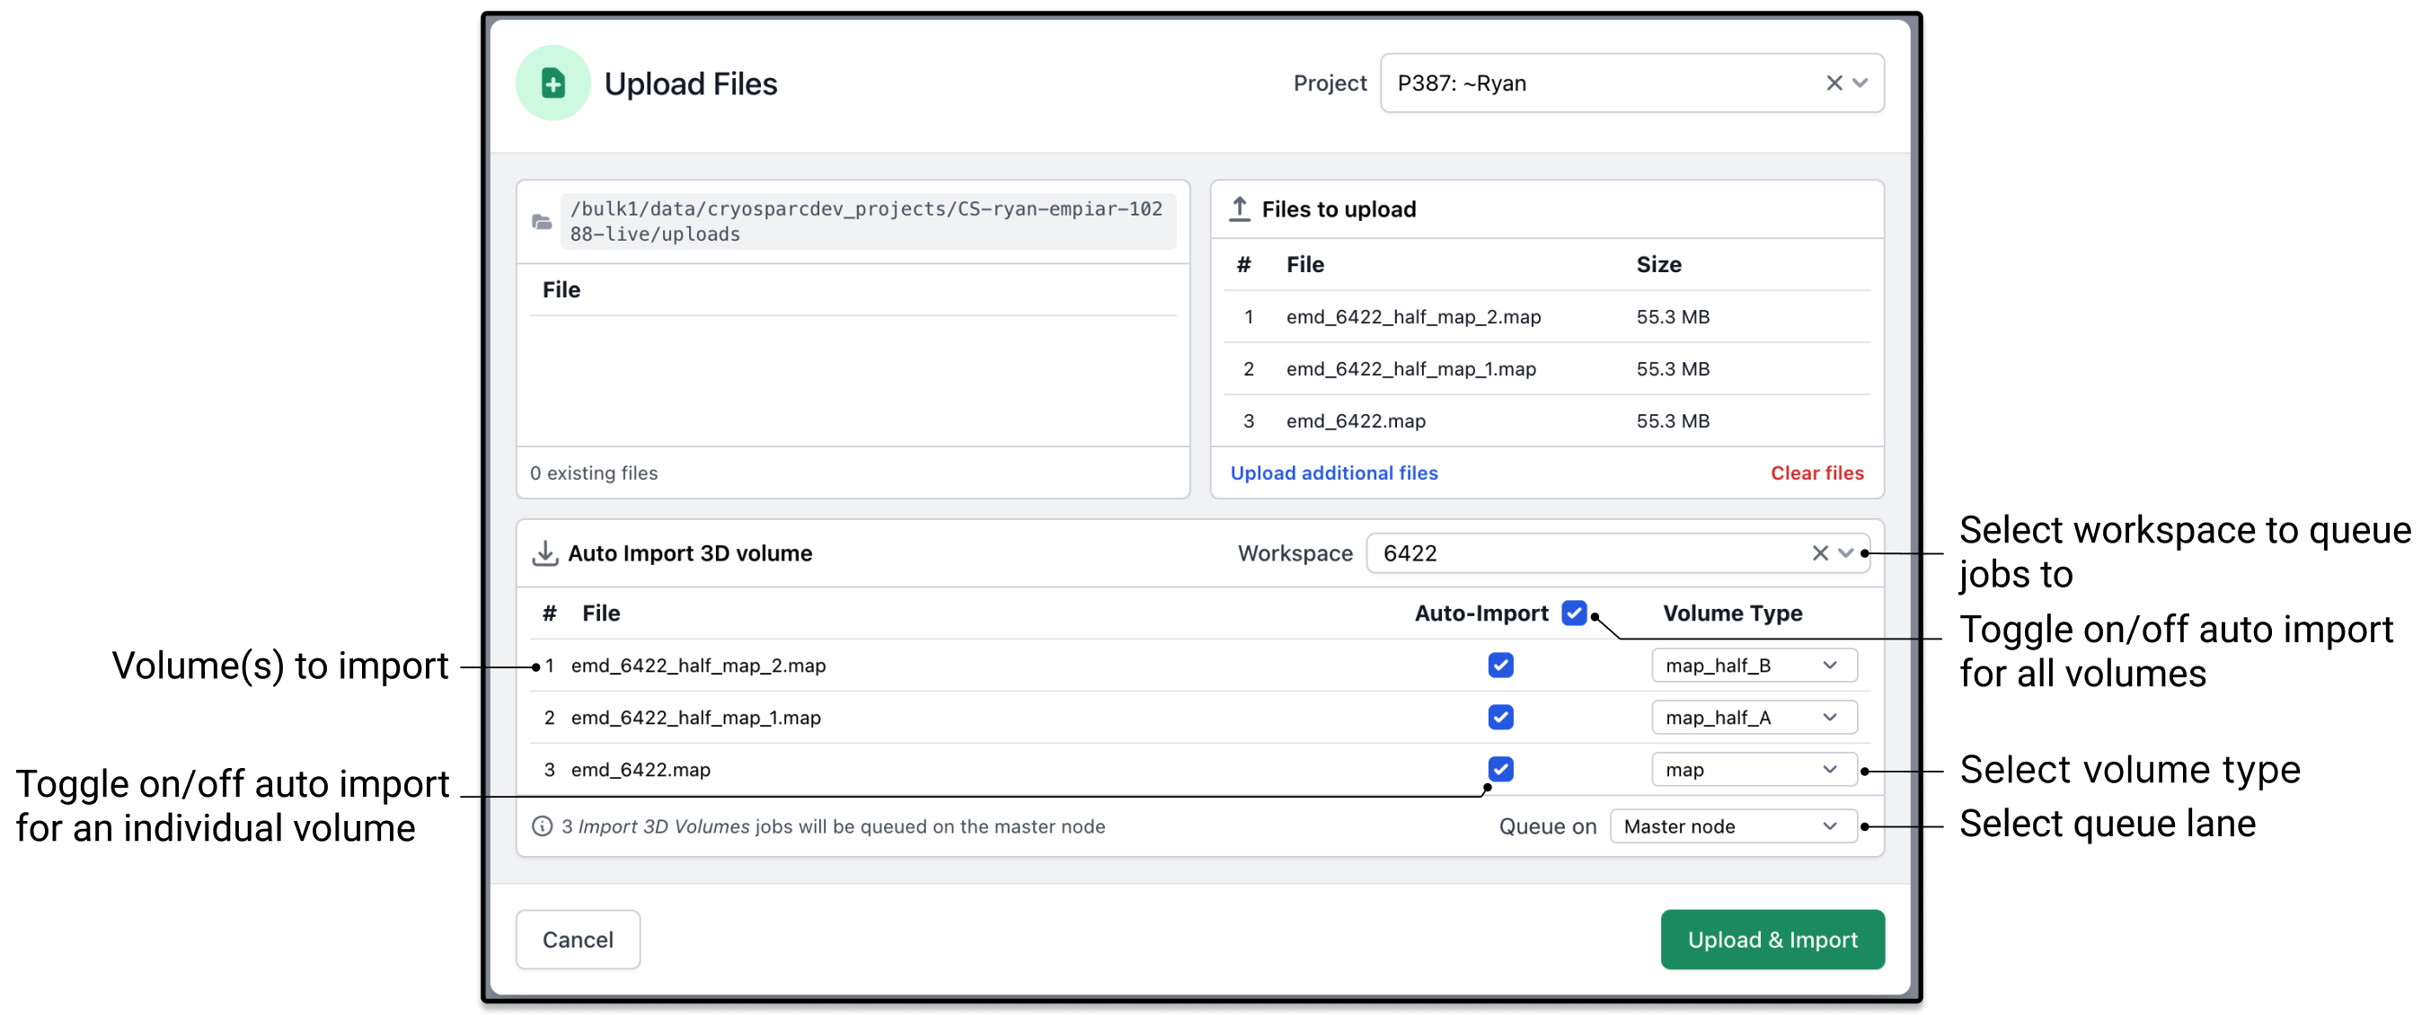Click the upload arrow icon in Files to upload
Viewport: 2422px width, 1015px height.
[1239, 208]
